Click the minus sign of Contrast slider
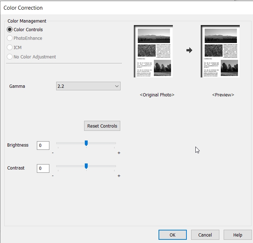This screenshot has height=243, width=253. point(53,176)
